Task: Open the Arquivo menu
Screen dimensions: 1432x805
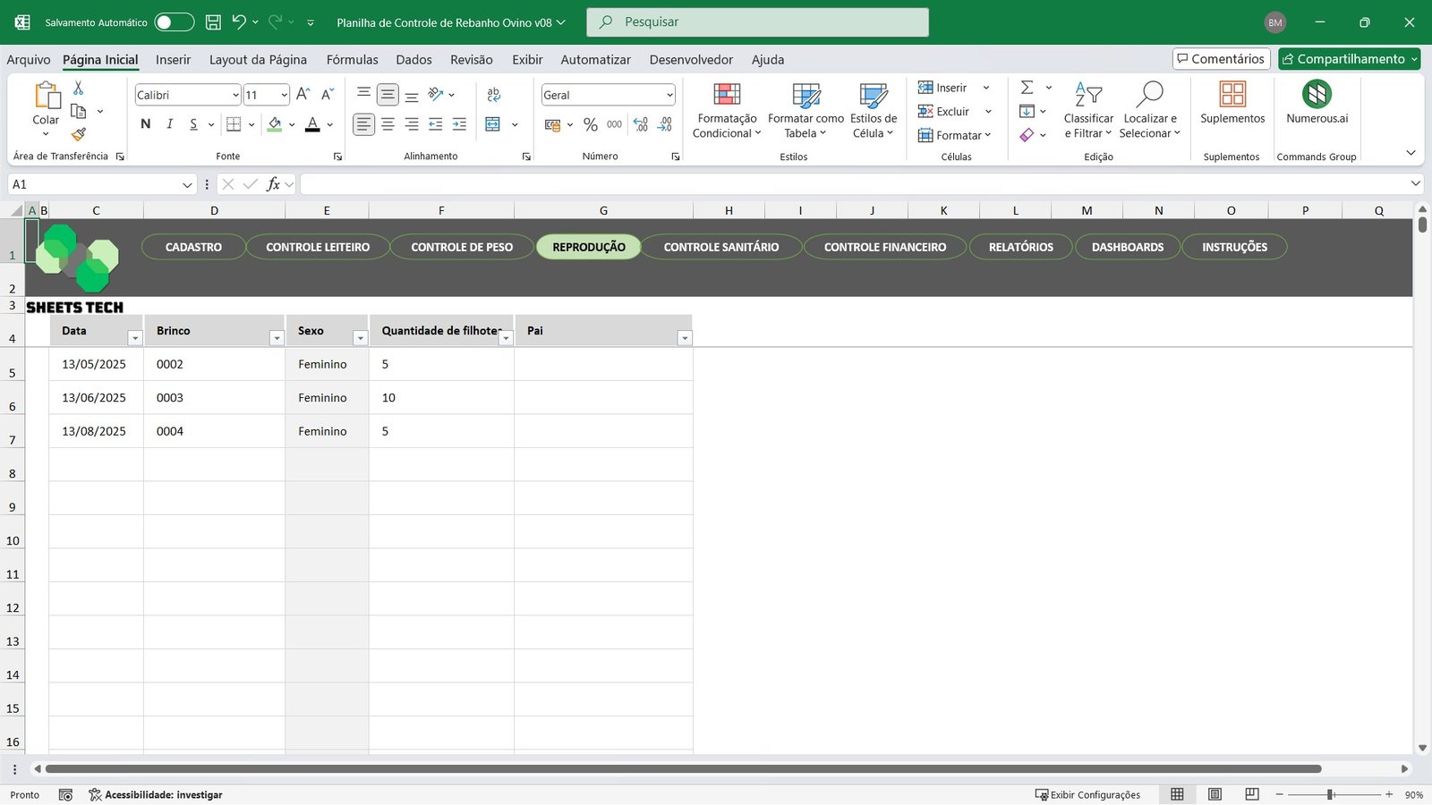Action: point(29,60)
